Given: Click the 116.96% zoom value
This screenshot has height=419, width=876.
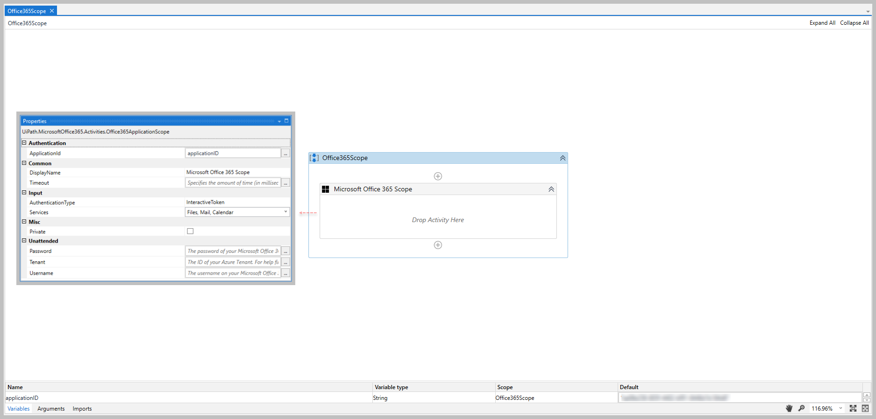Looking at the screenshot, I should pos(822,409).
